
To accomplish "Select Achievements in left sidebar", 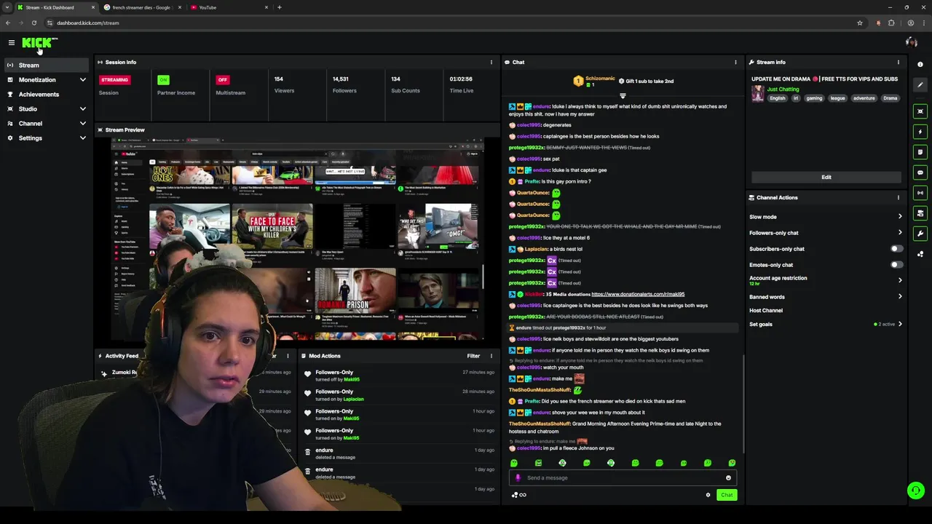I will tap(46, 95).
